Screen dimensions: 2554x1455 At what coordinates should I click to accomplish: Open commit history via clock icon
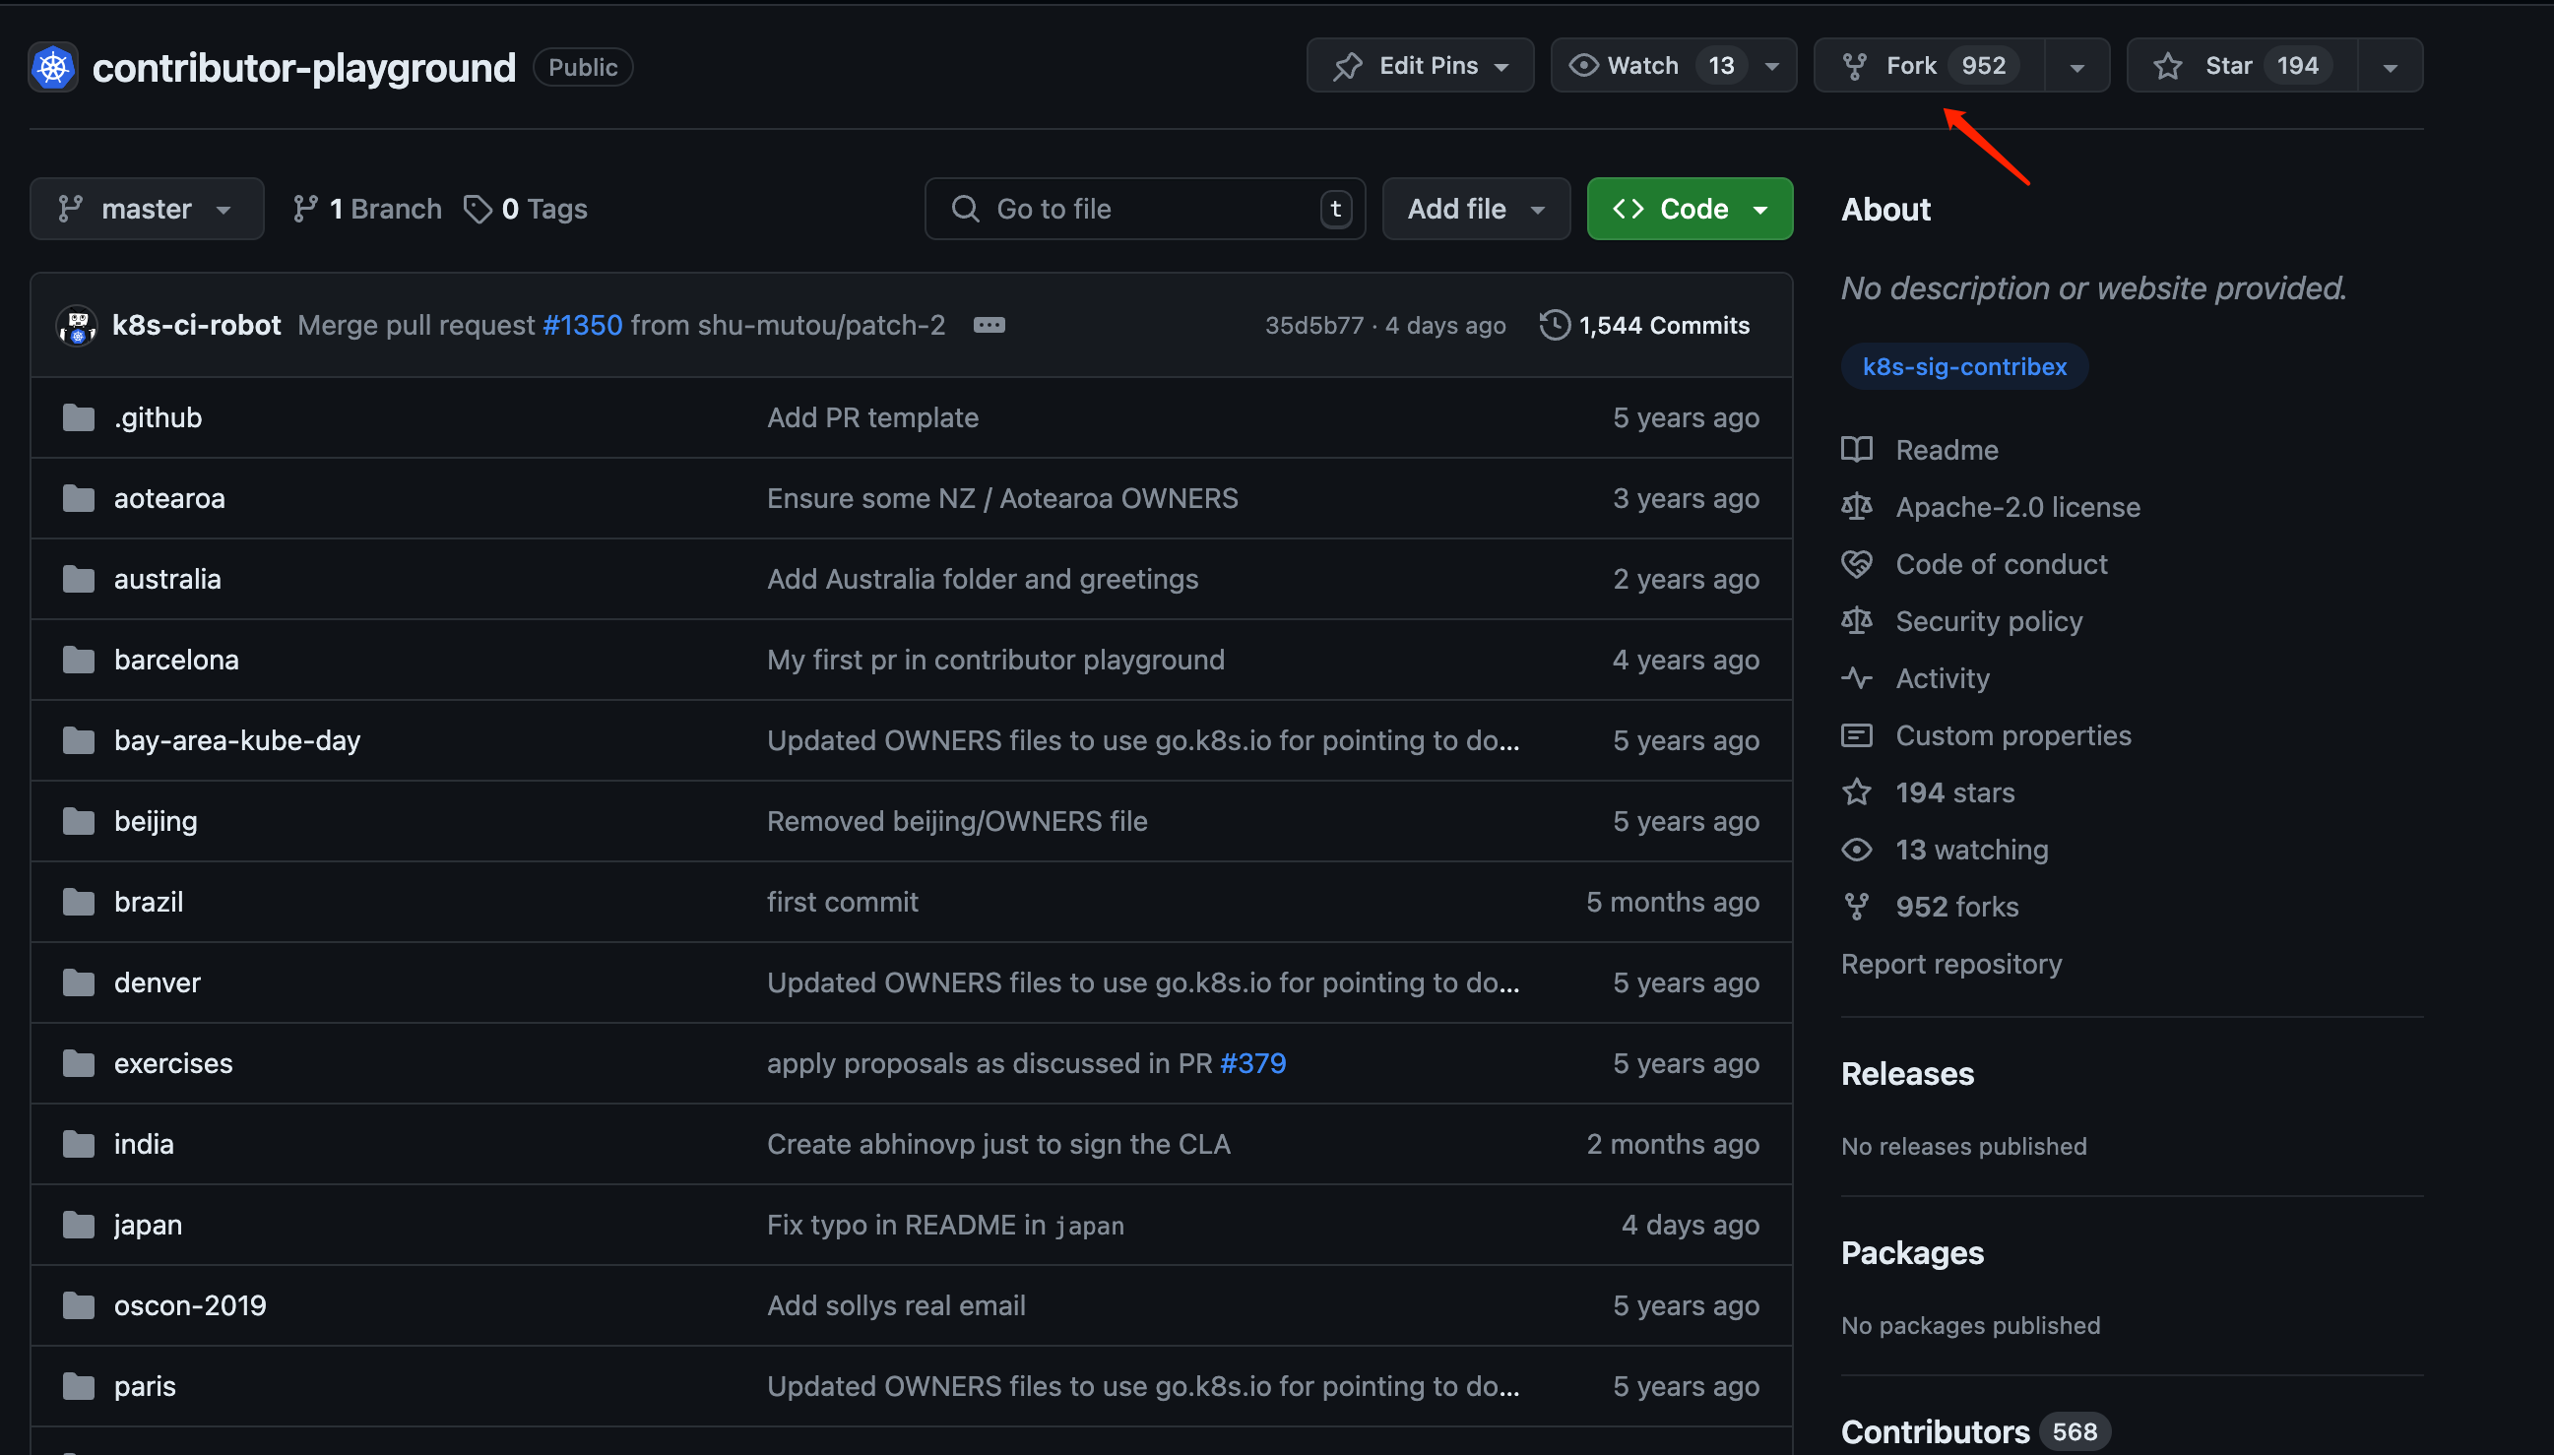1554,326
